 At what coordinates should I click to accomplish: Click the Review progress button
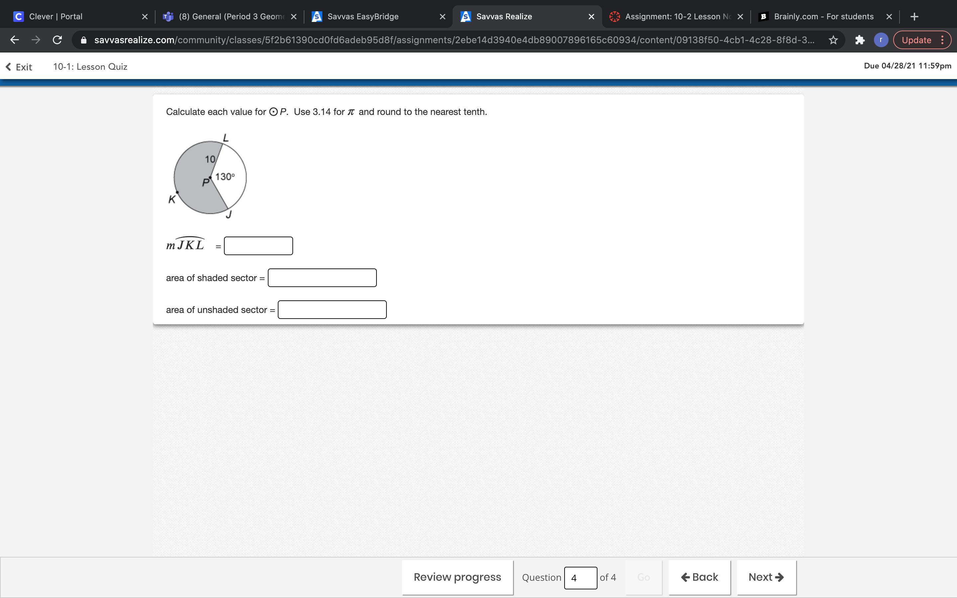[x=457, y=577]
